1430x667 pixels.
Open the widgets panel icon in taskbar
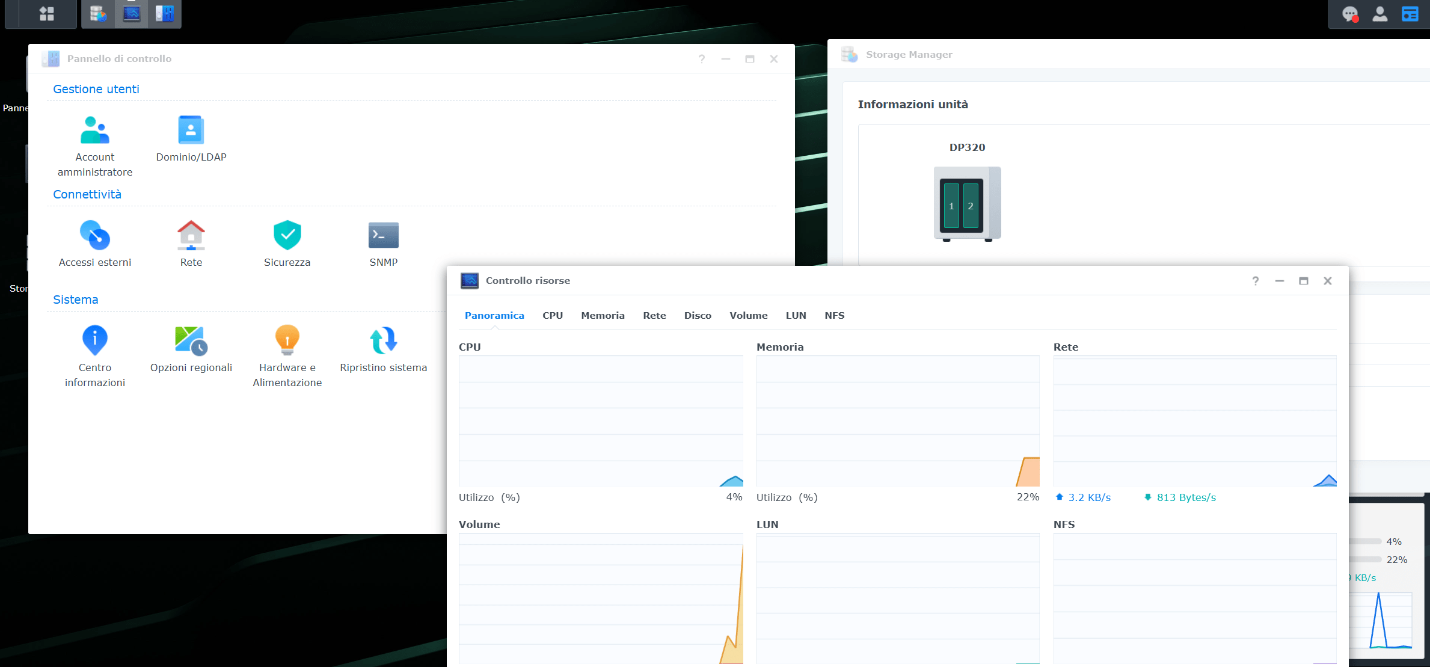pos(1410,14)
